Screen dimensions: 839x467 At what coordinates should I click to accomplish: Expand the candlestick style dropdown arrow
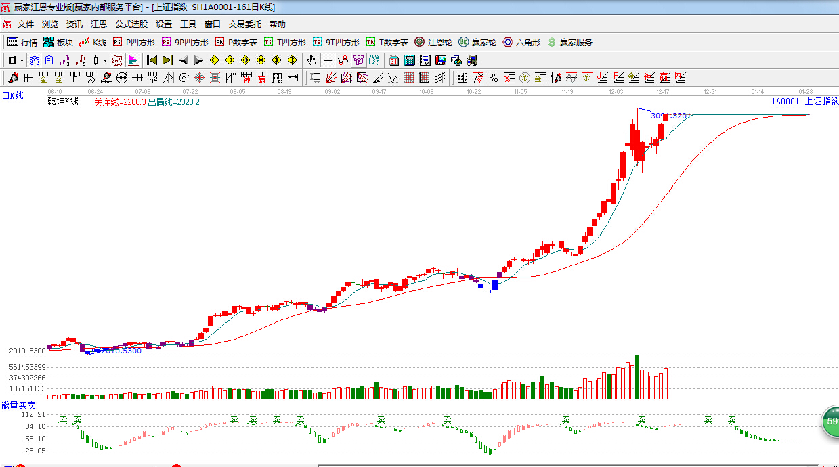[x=105, y=60]
